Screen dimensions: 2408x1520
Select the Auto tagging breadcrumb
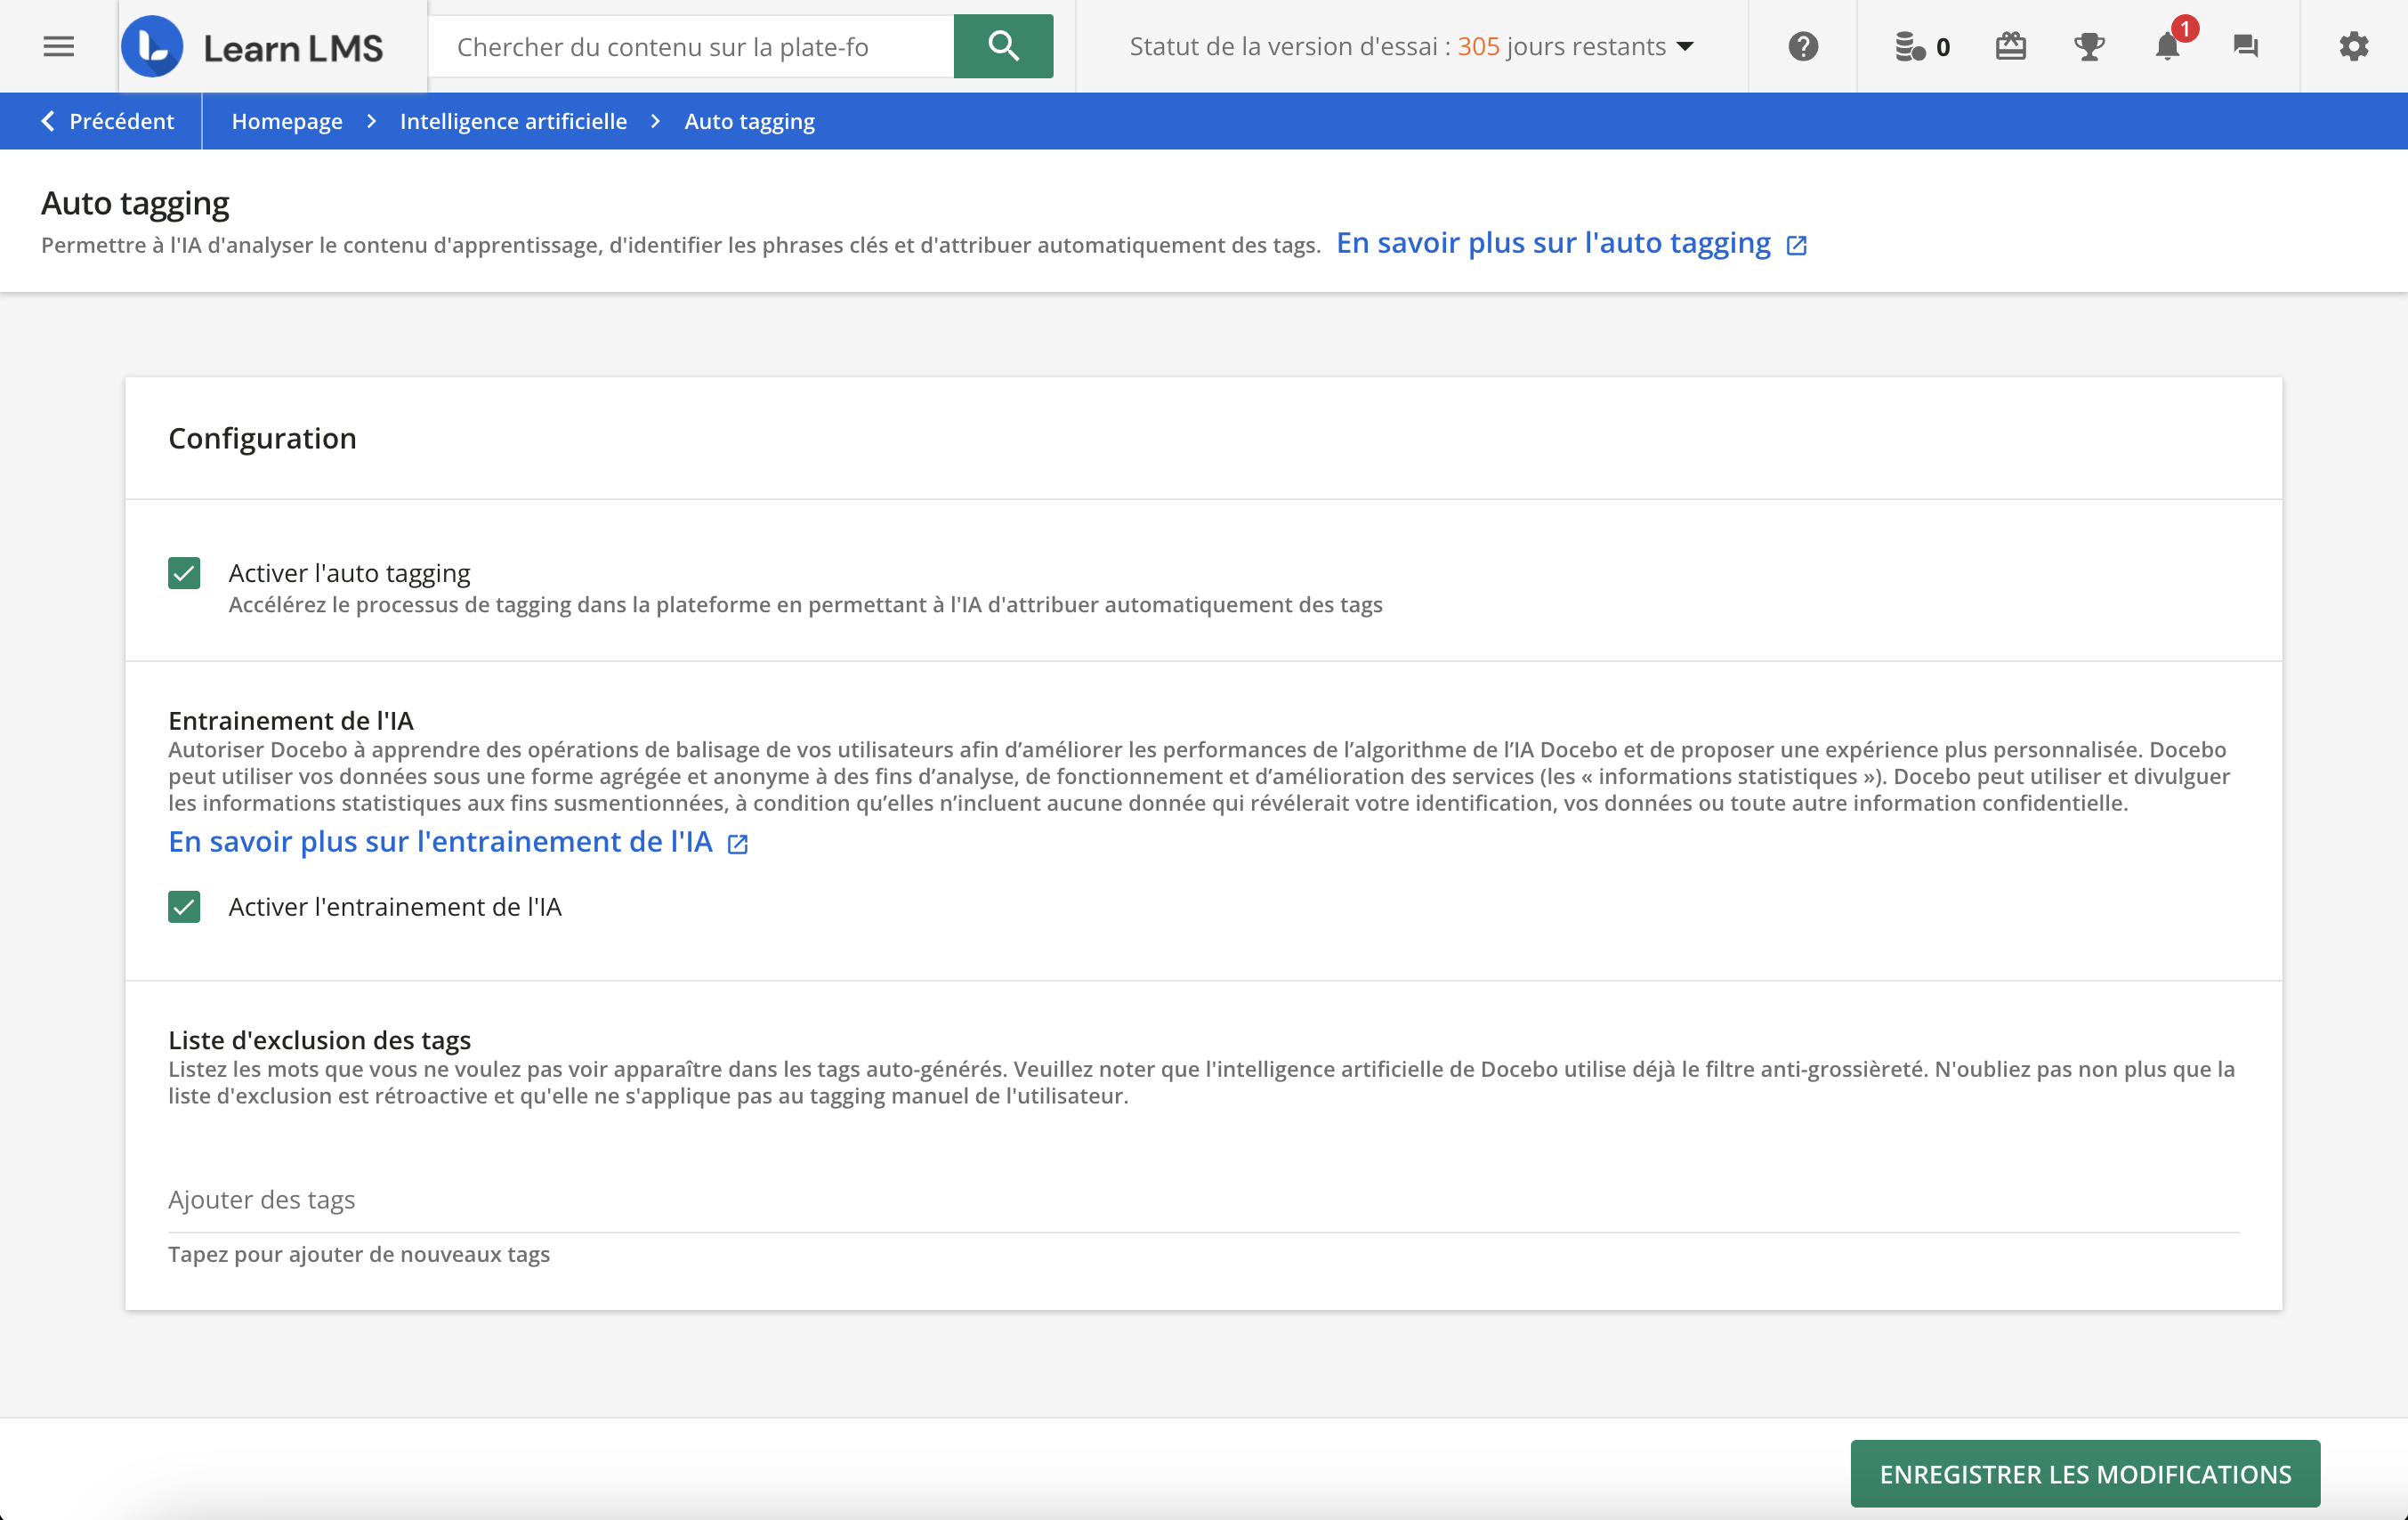click(x=749, y=121)
